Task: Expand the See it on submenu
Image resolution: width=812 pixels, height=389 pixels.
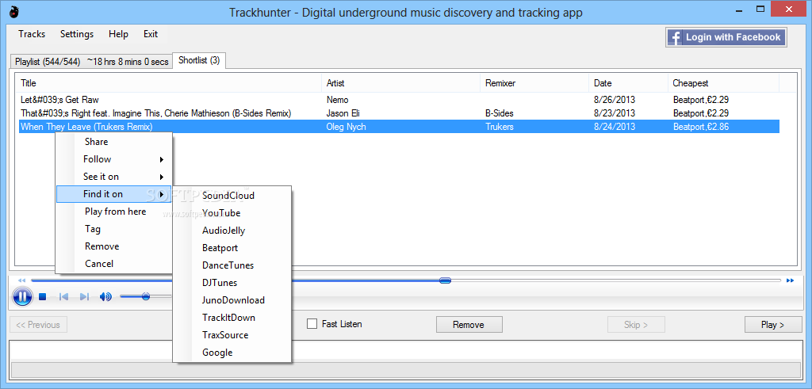Action: coord(113,177)
